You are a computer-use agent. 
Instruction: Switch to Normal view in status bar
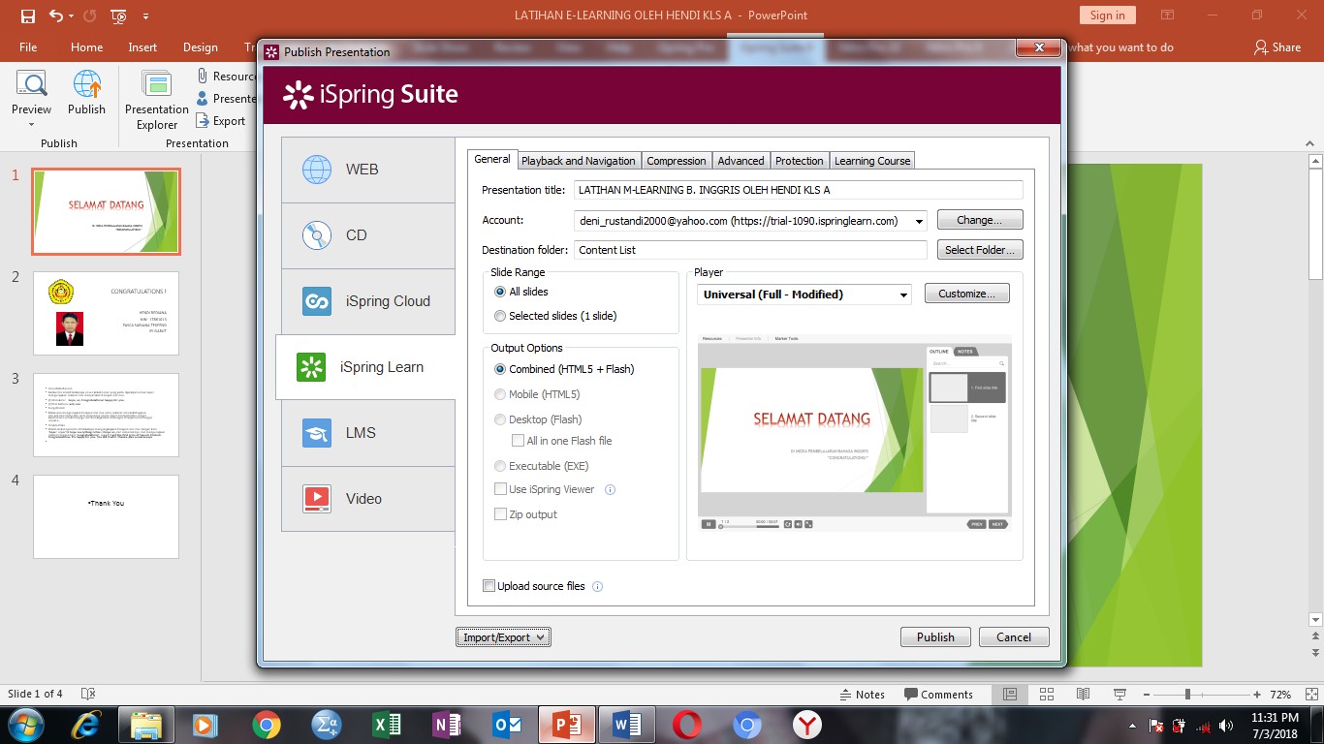pyautogui.click(x=1010, y=694)
